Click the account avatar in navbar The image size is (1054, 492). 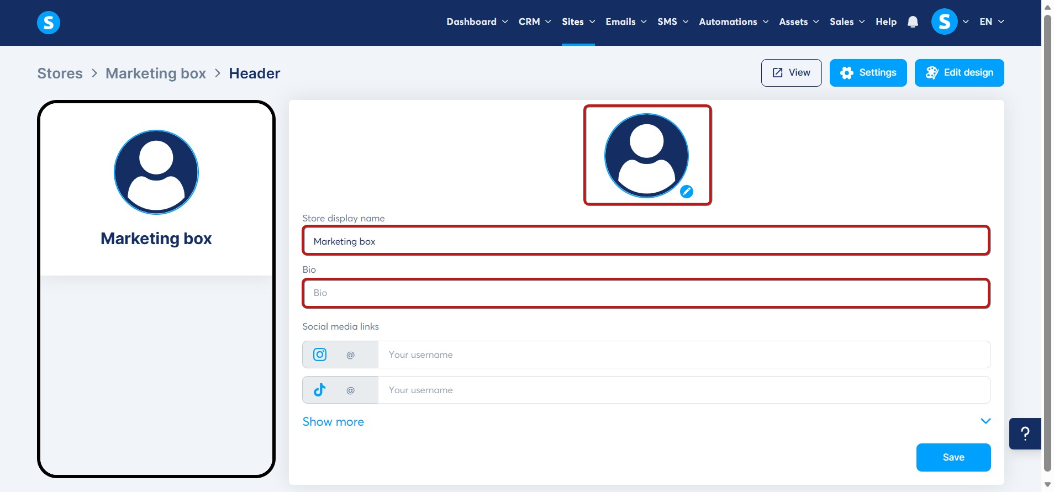[944, 22]
